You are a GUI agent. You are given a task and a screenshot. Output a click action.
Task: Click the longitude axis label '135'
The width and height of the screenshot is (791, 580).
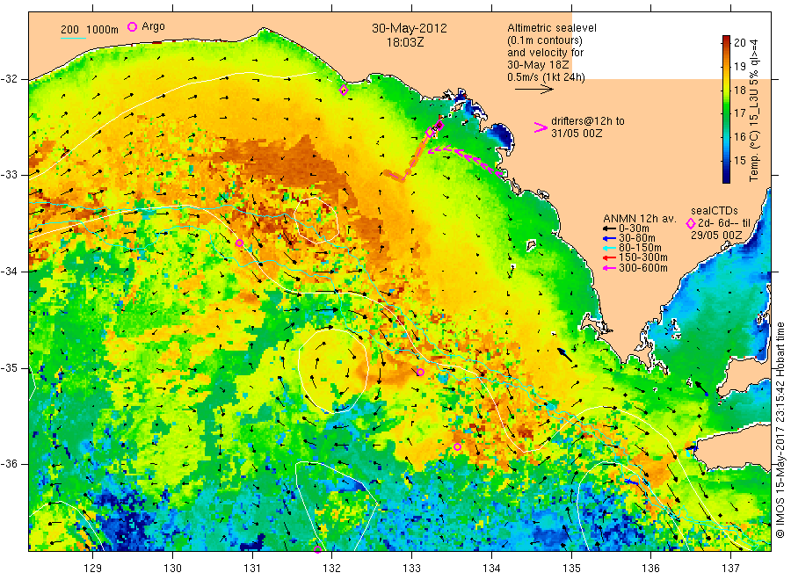[x=571, y=568]
